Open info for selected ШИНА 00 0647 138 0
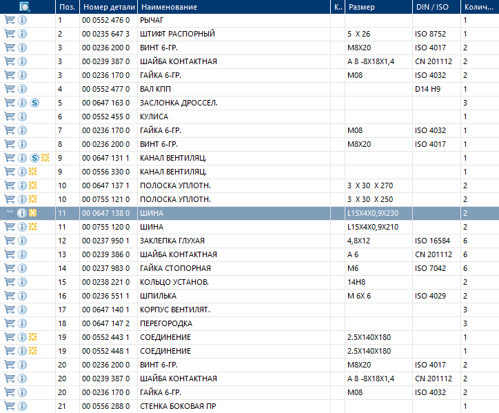Viewport: 499px width, 413px height. (x=22, y=213)
